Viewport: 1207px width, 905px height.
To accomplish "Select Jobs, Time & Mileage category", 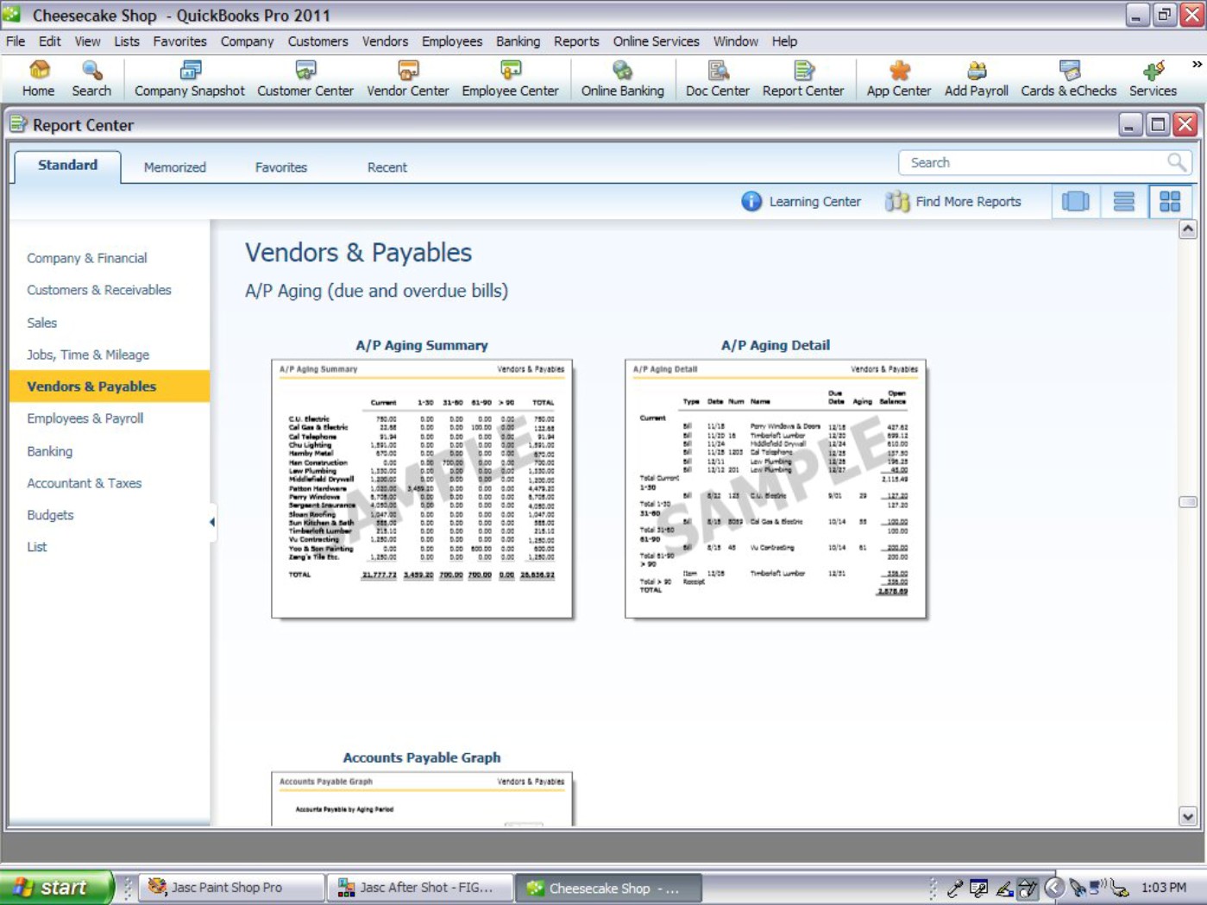I will pyautogui.click(x=88, y=355).
